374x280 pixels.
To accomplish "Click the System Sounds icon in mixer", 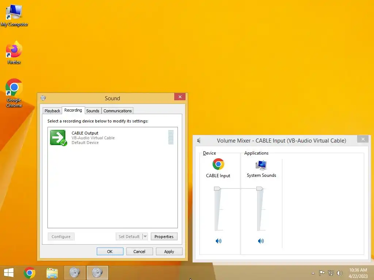I will [x=261, y=165].
